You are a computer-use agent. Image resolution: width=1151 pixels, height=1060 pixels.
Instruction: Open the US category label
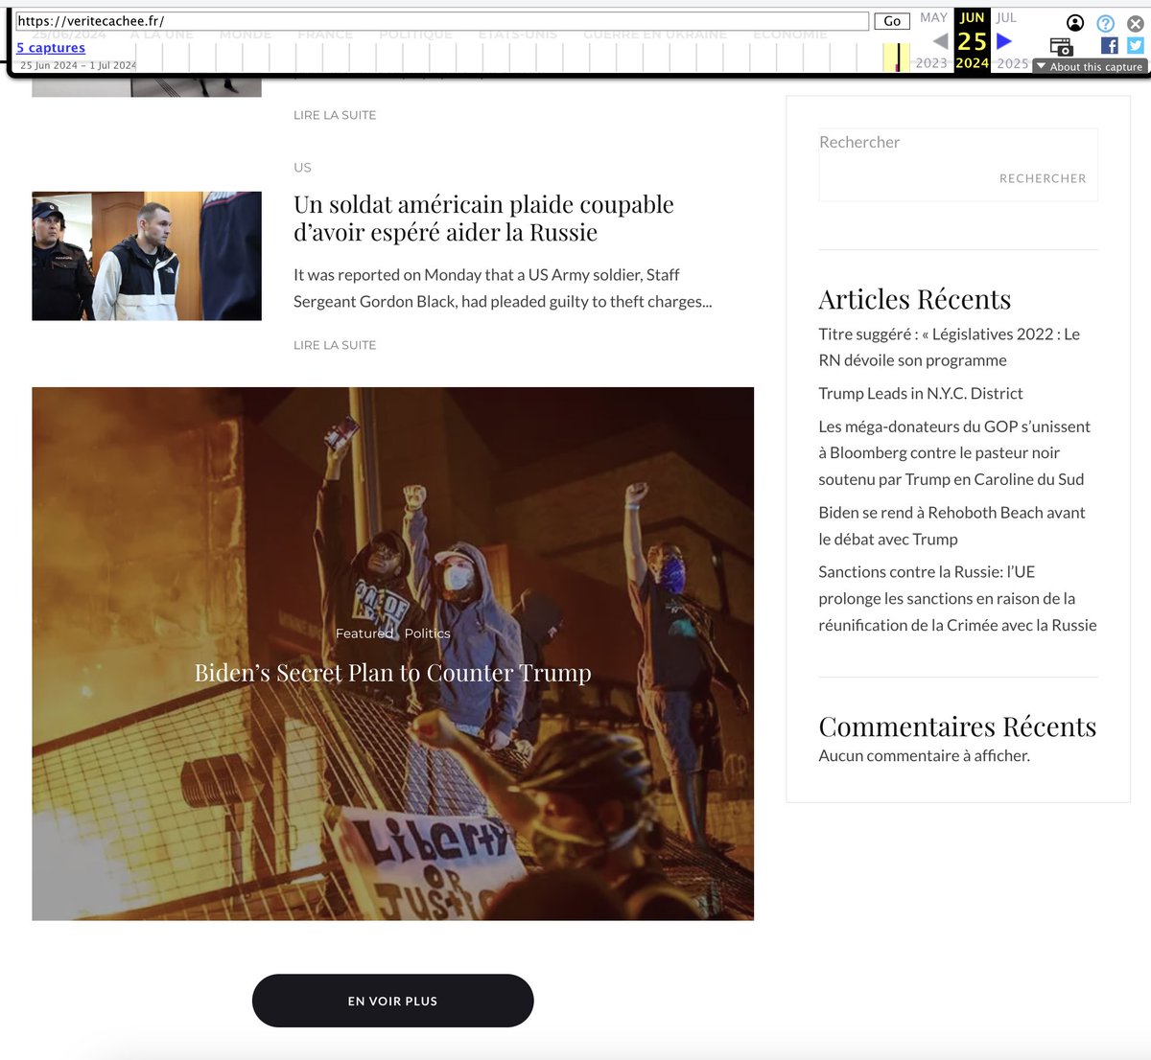click(302, 167)
